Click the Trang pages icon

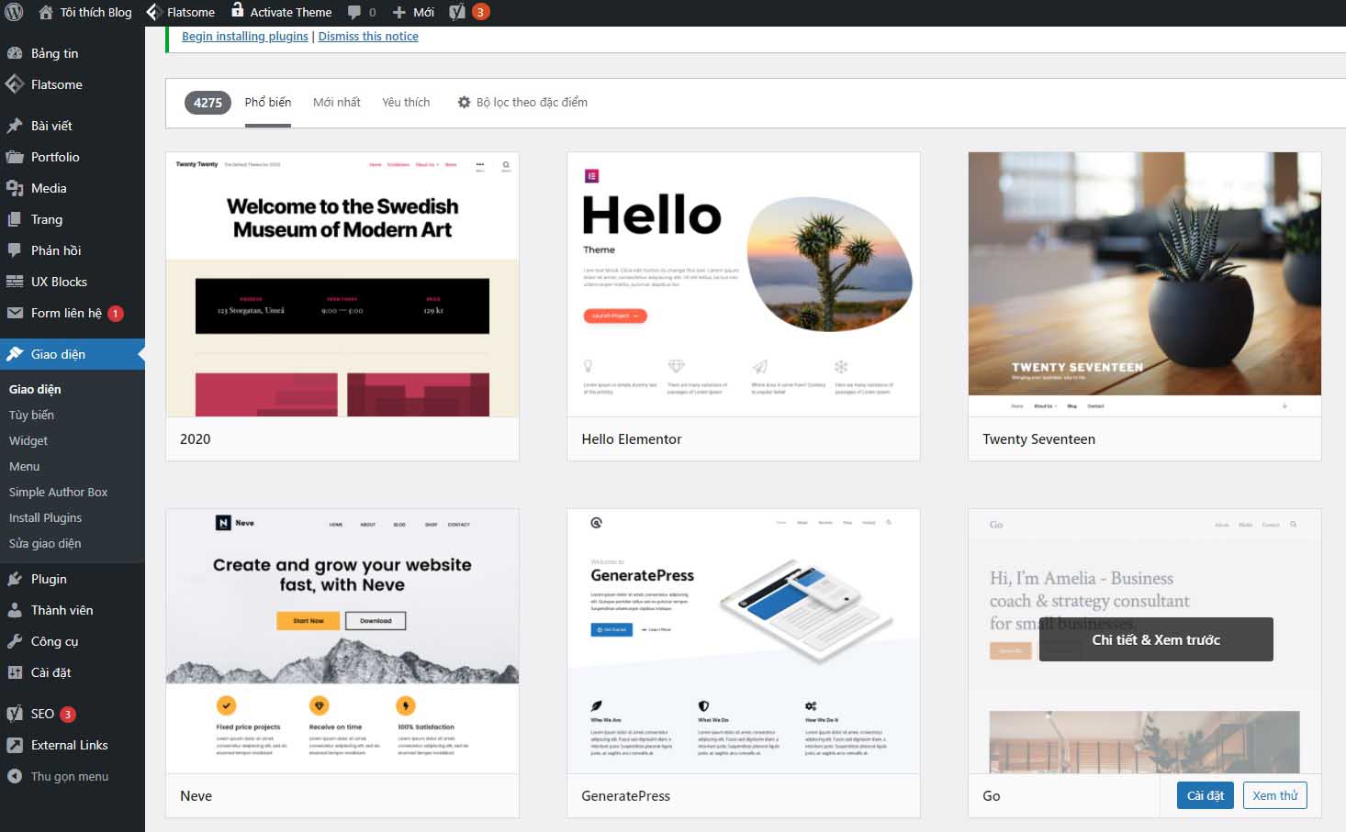pos(15,219)
